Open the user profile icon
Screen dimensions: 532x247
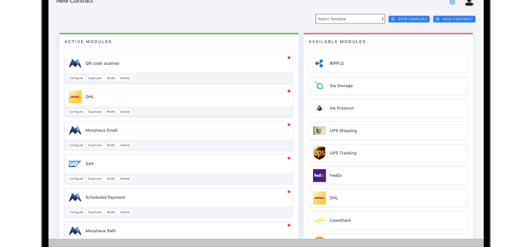(x=469, y=2)
